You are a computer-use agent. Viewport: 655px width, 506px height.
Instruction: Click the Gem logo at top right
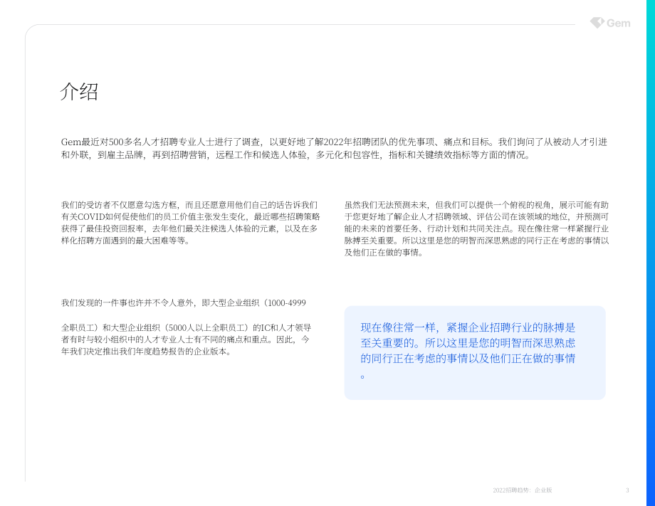click(x=610, y=23)
